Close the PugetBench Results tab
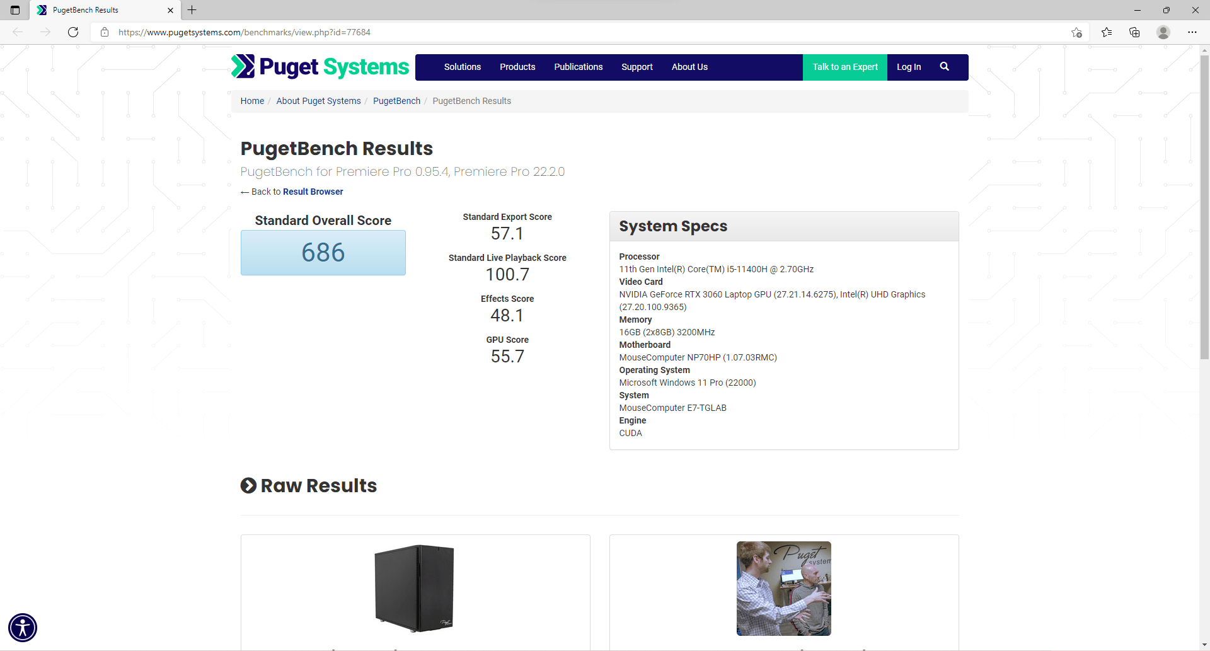The image size is (1210, 651). pos(170,10)
